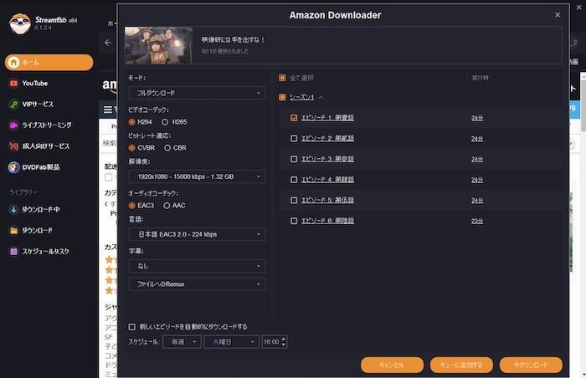Click the 23分 duration of episode 6
586x378 pixels.
click(477, 221)
